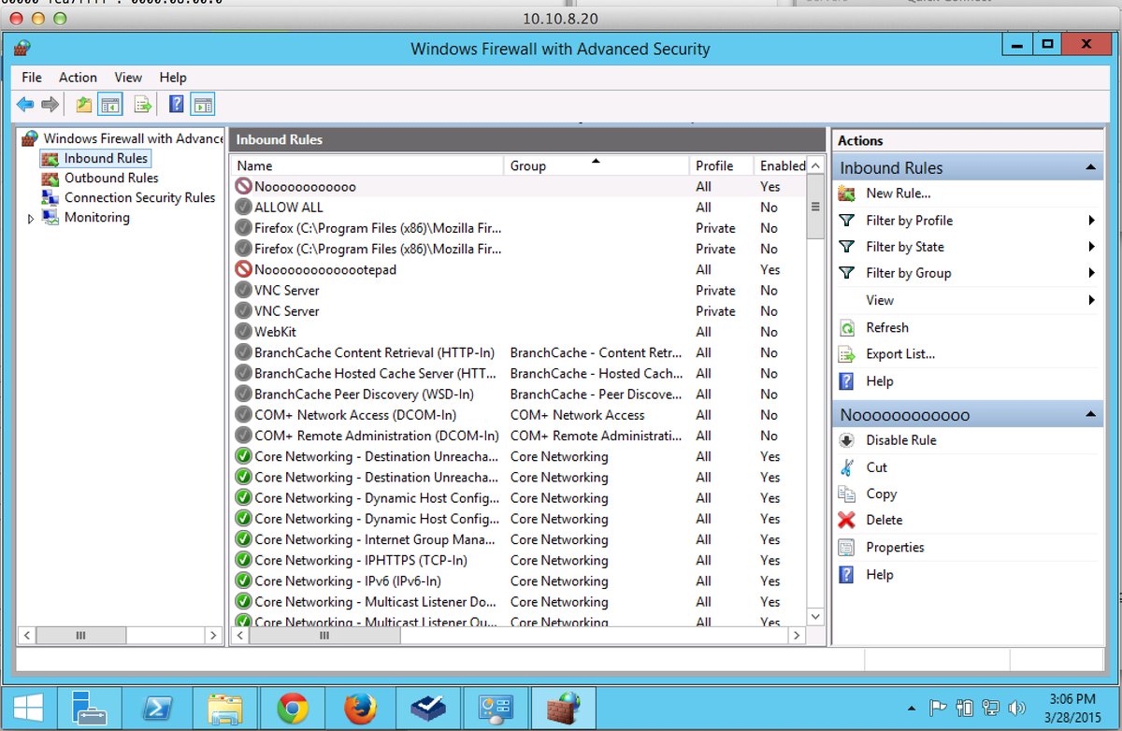
Task: Click the Refresh icon in Actions pane
Action: pos(847,328)
